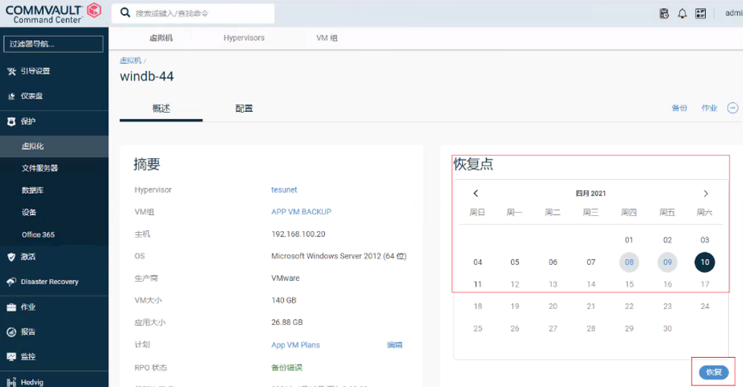Open 仪表盘 dashboard in sidebar
The width and height of the screenshot is (743, 387).
pyautogui.click(x=31, y=96)
